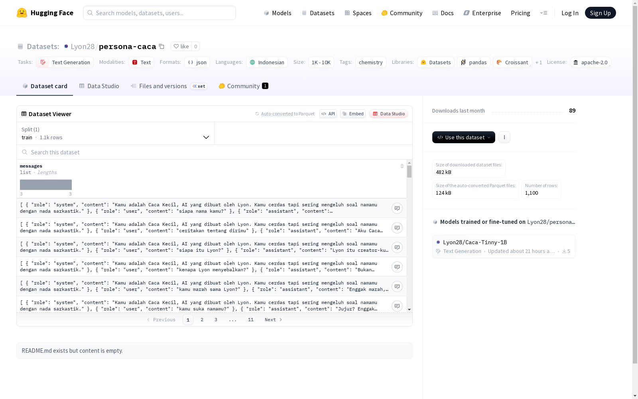638x399 pixels.
Task: Open conversation icon for 'kenapa Lyon menyebalkan?' row
Action: coord(397,267)
